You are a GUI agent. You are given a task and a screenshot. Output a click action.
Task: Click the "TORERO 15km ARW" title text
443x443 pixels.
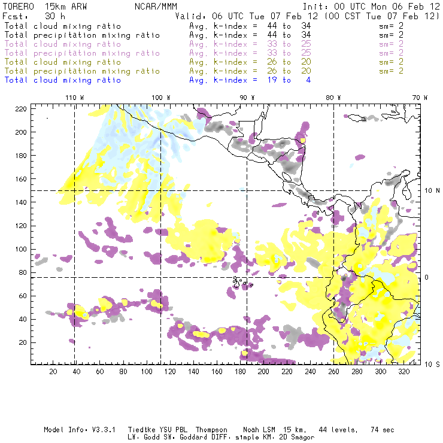pyautogui.click(x=45, y=7)
